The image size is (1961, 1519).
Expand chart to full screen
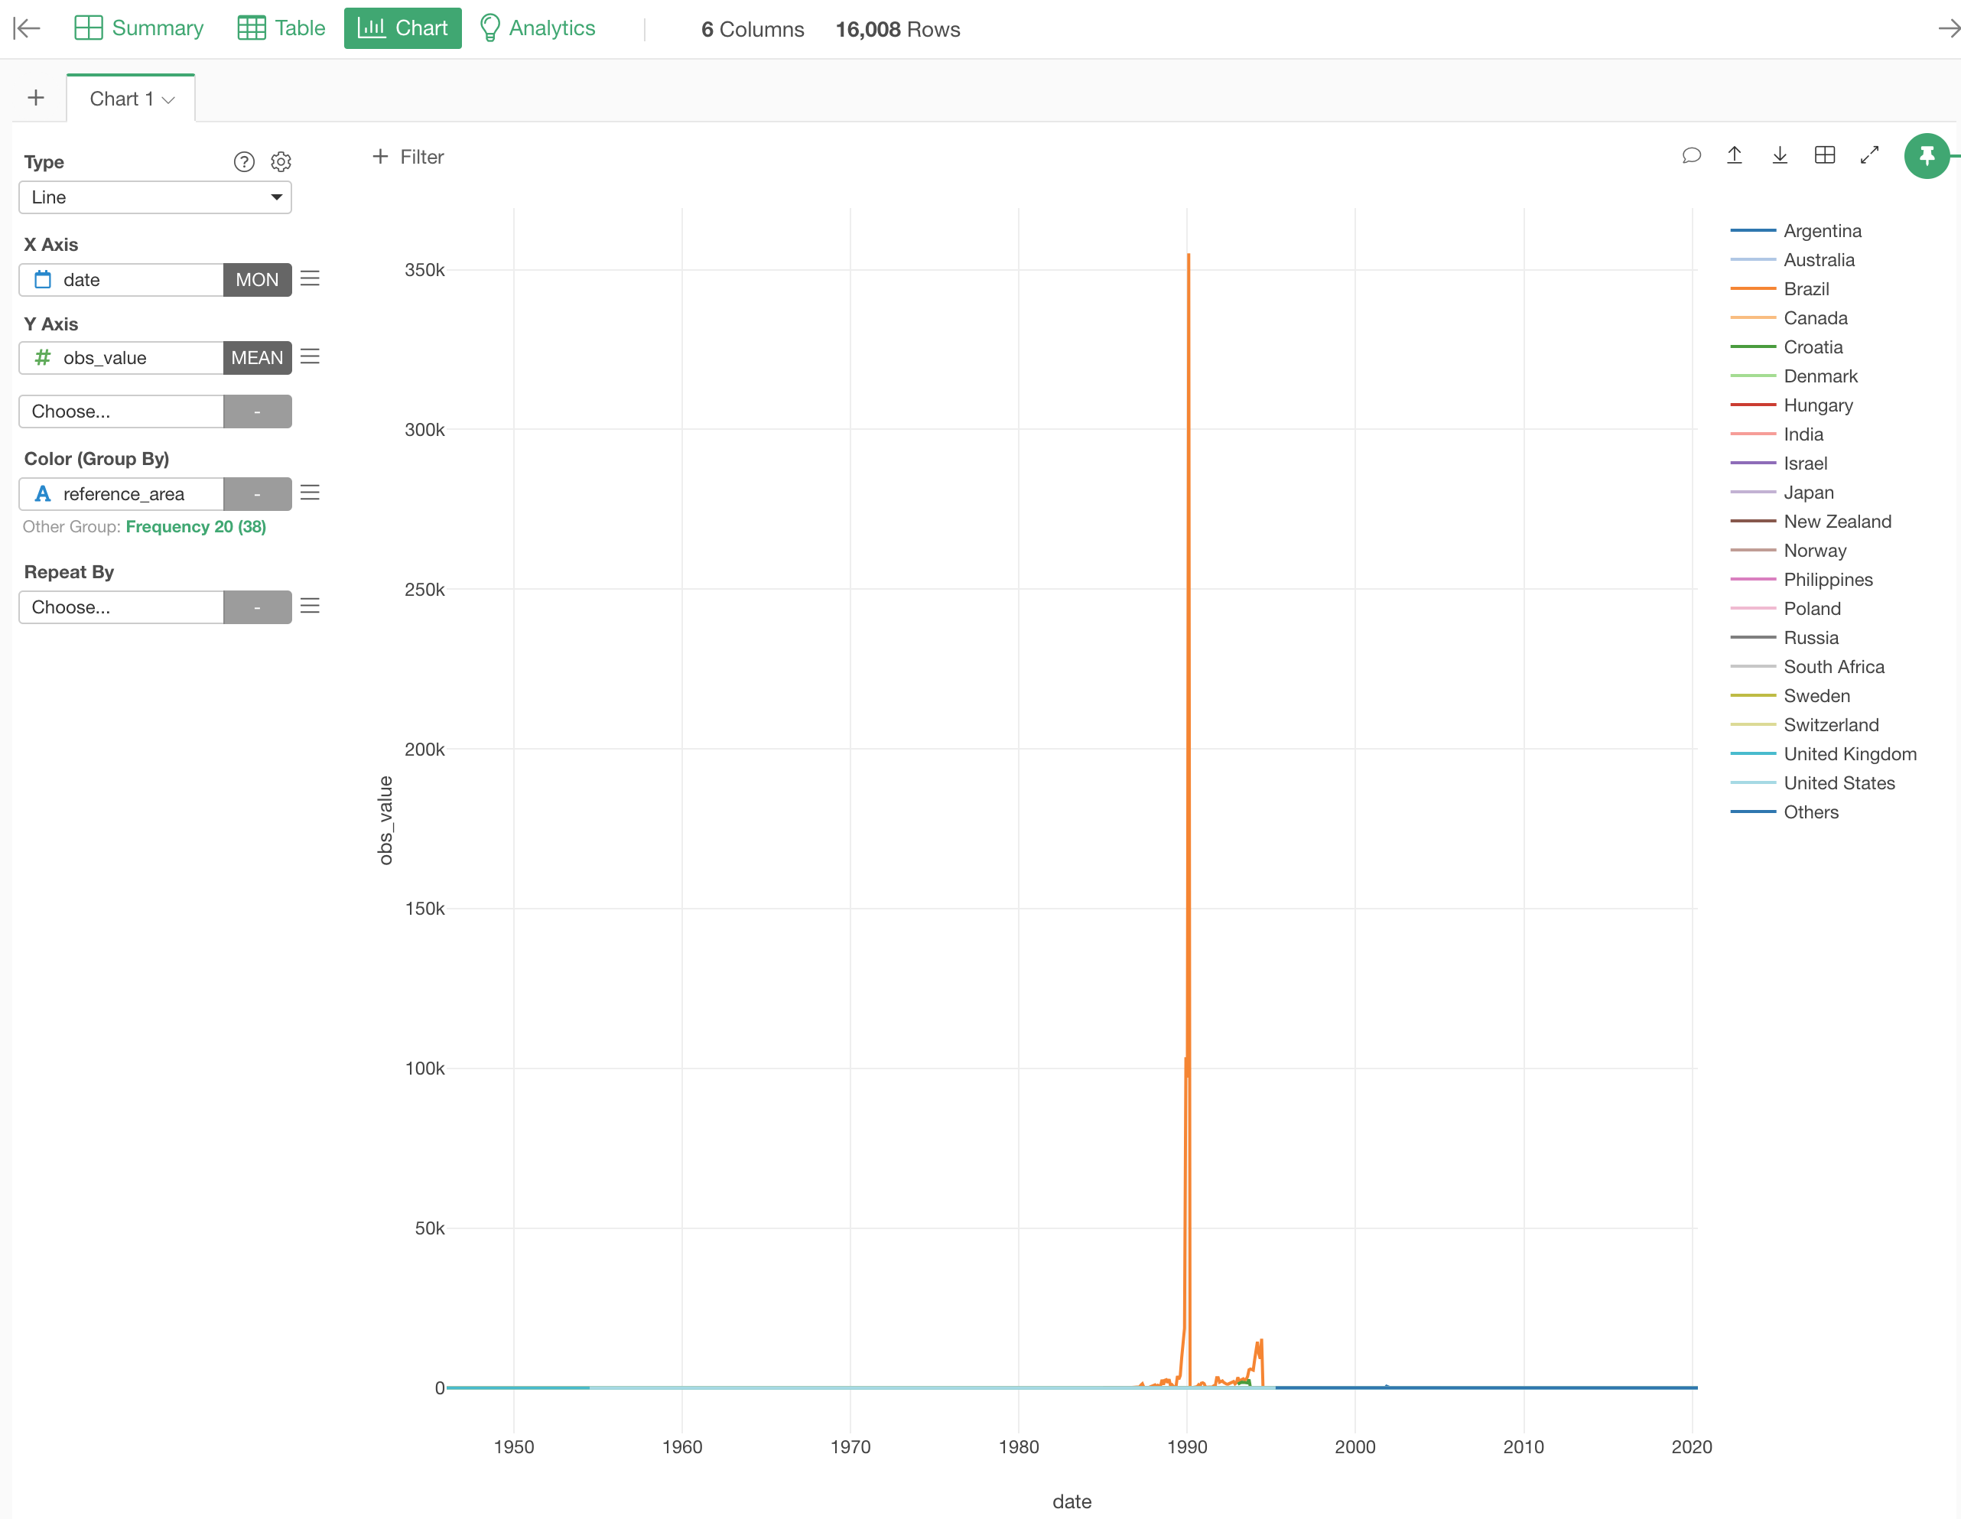click(x=1869, y=155)
